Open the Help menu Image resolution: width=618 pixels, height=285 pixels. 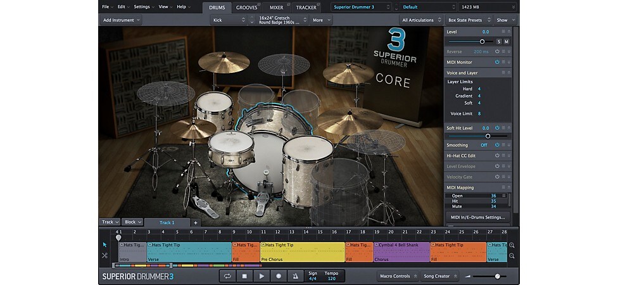tap(183, 7)
